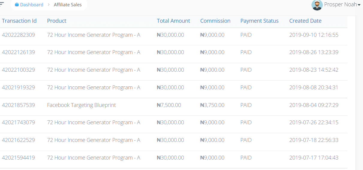Image resolution: width=363 pixels, height=170 pixels.
Task: Click Prosper Noah's profile avatar
Action: [x=317, y=5]
